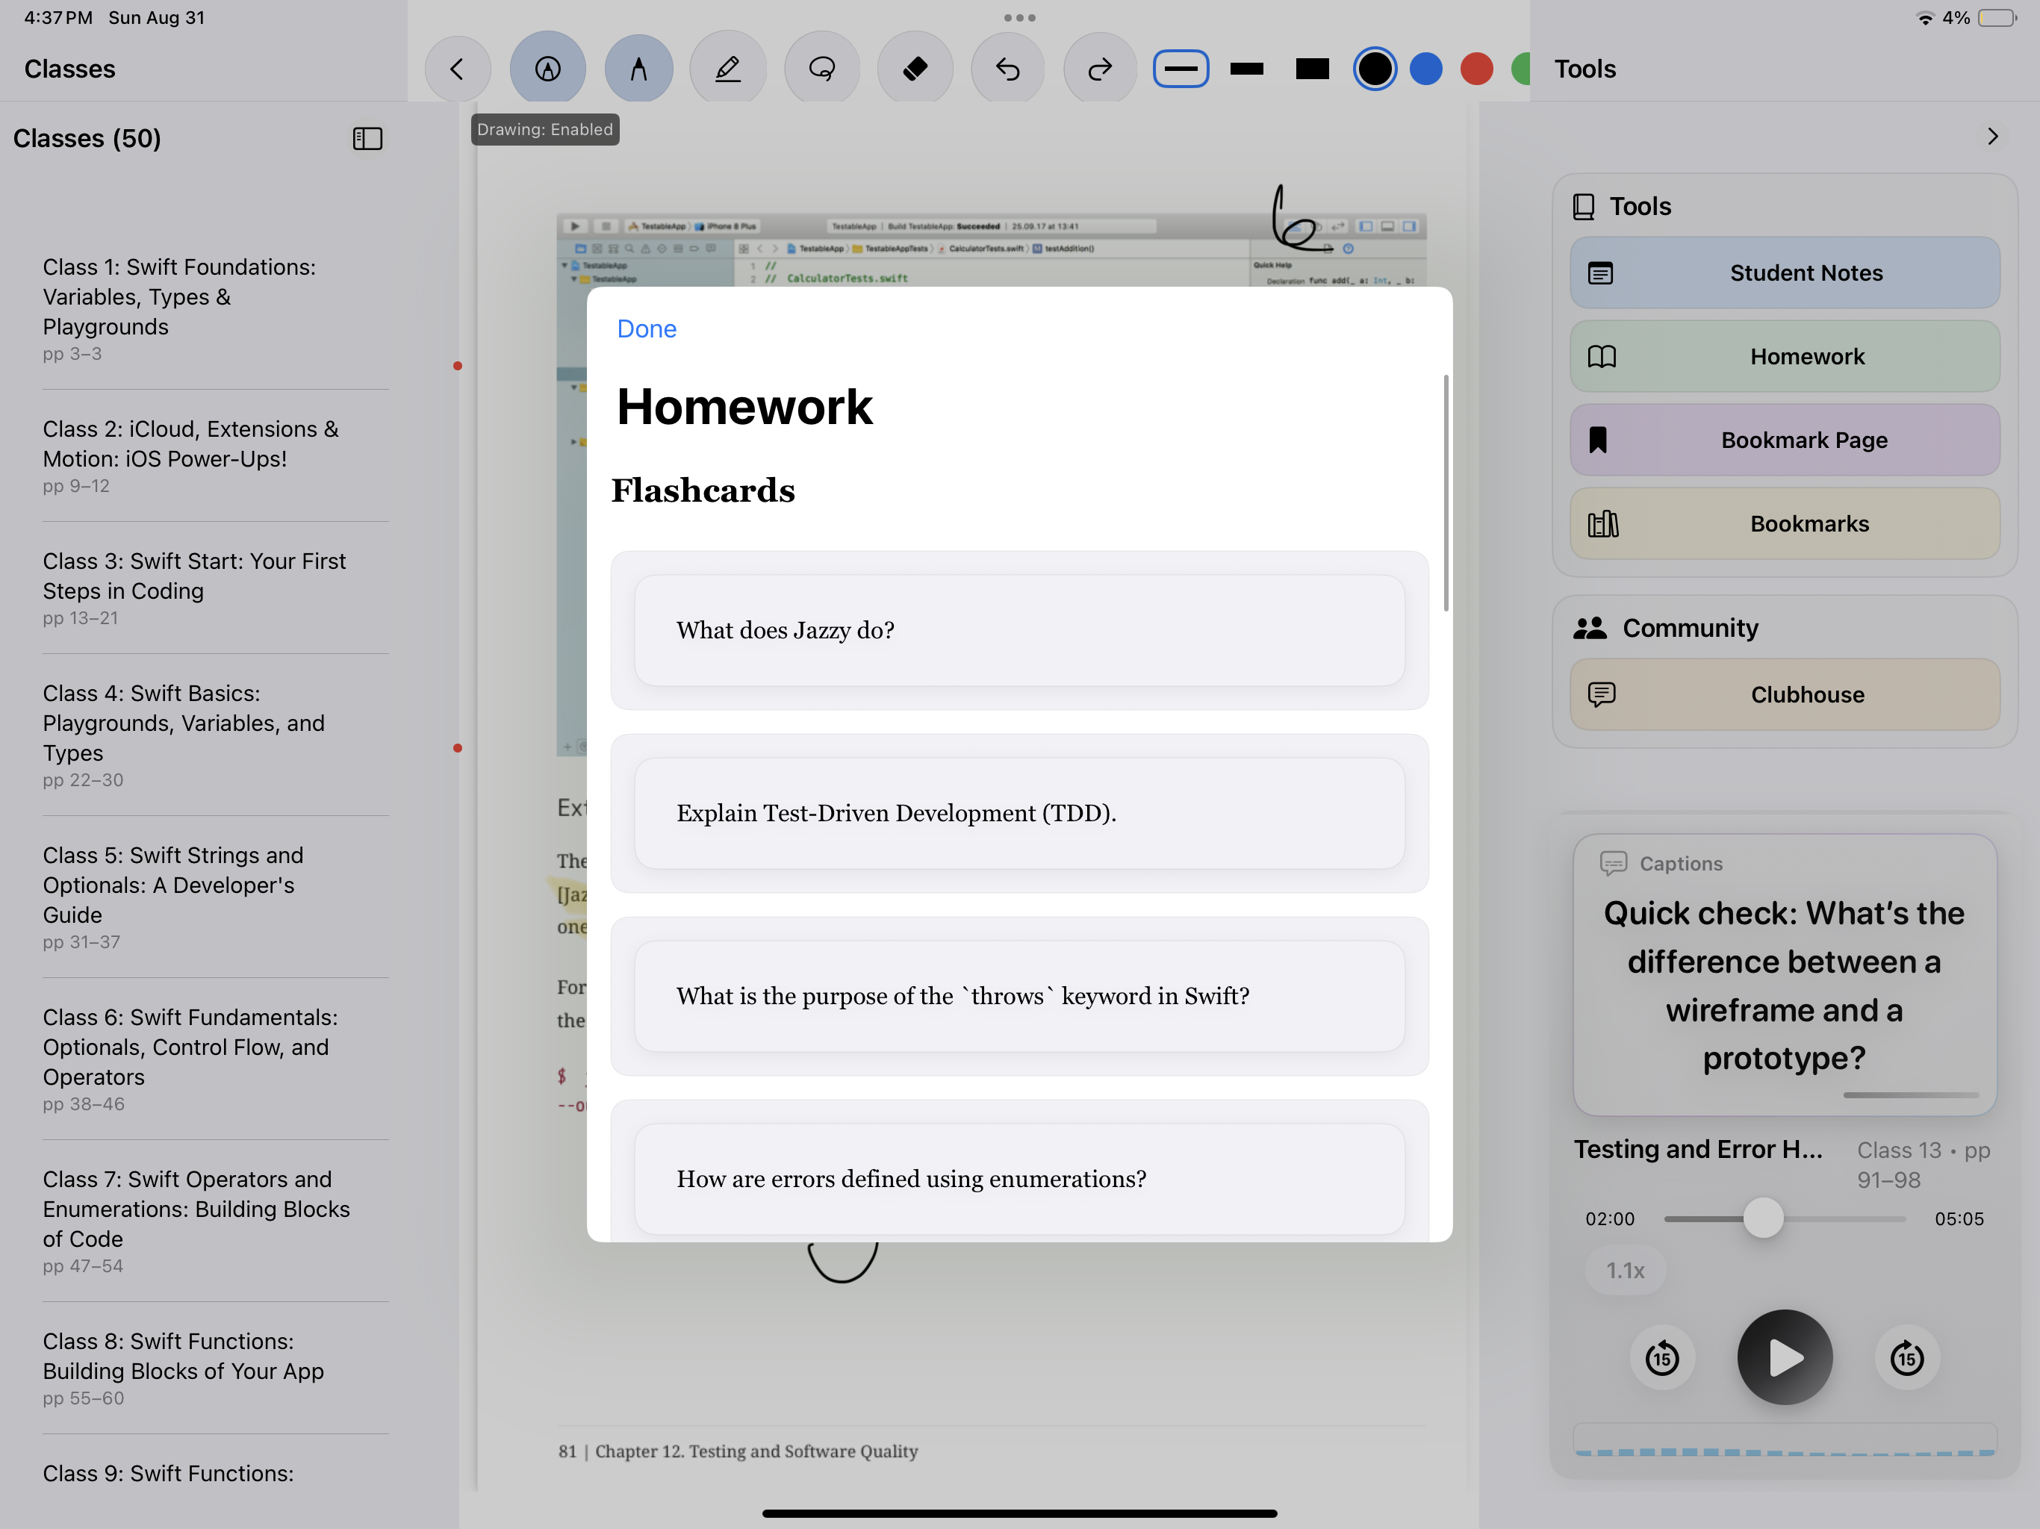Expand the 'What does Jazzy do?' flashcard

tap(1019, 630)
